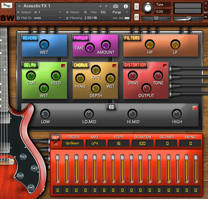
Task: Click the EQ Low knob
Action: (45, 114)
